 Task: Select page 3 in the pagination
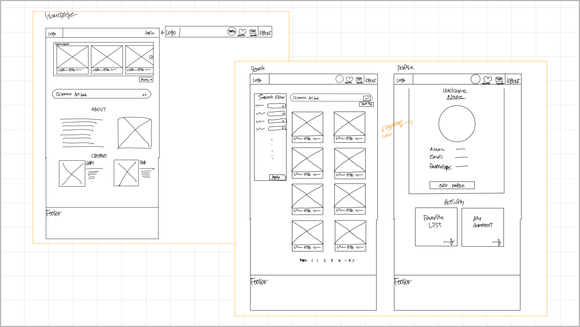tap(332, 261)
